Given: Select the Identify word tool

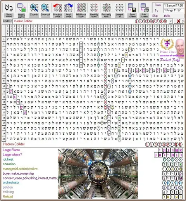Looking at the screenshot, I should click(x=94, y=8).
